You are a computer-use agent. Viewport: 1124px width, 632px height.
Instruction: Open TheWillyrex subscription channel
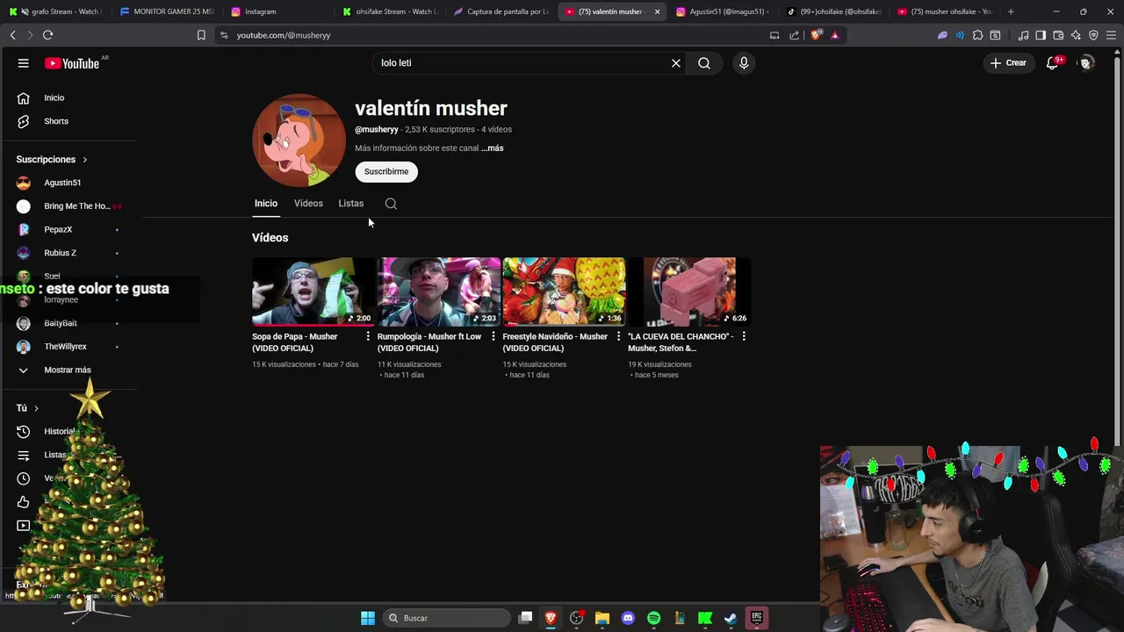click(68, 347)
